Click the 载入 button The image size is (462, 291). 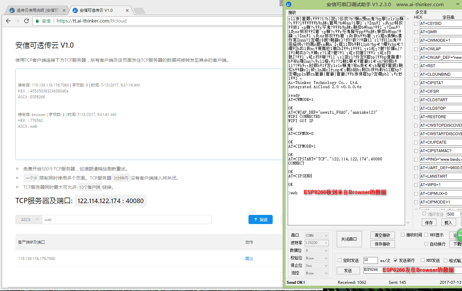pos(448,222)
